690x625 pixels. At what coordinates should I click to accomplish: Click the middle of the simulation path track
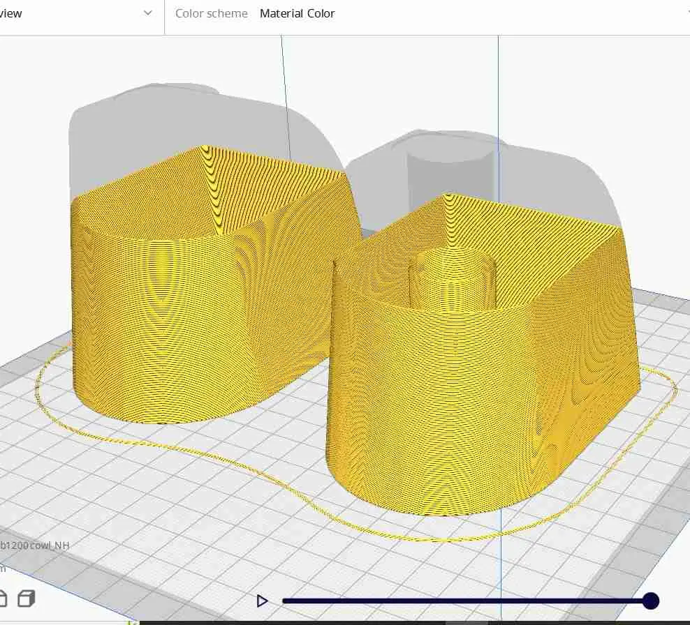click(x=464, y=601)
